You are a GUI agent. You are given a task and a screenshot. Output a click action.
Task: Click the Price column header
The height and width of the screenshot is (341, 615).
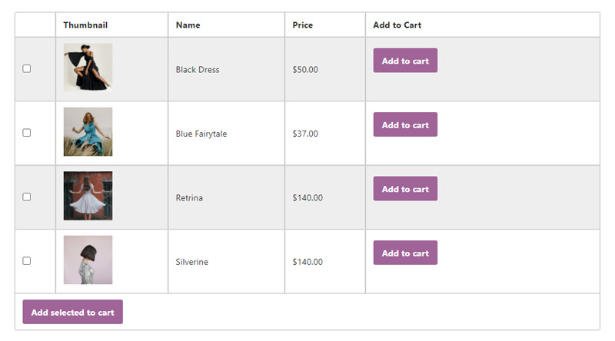tap(302, 25)
